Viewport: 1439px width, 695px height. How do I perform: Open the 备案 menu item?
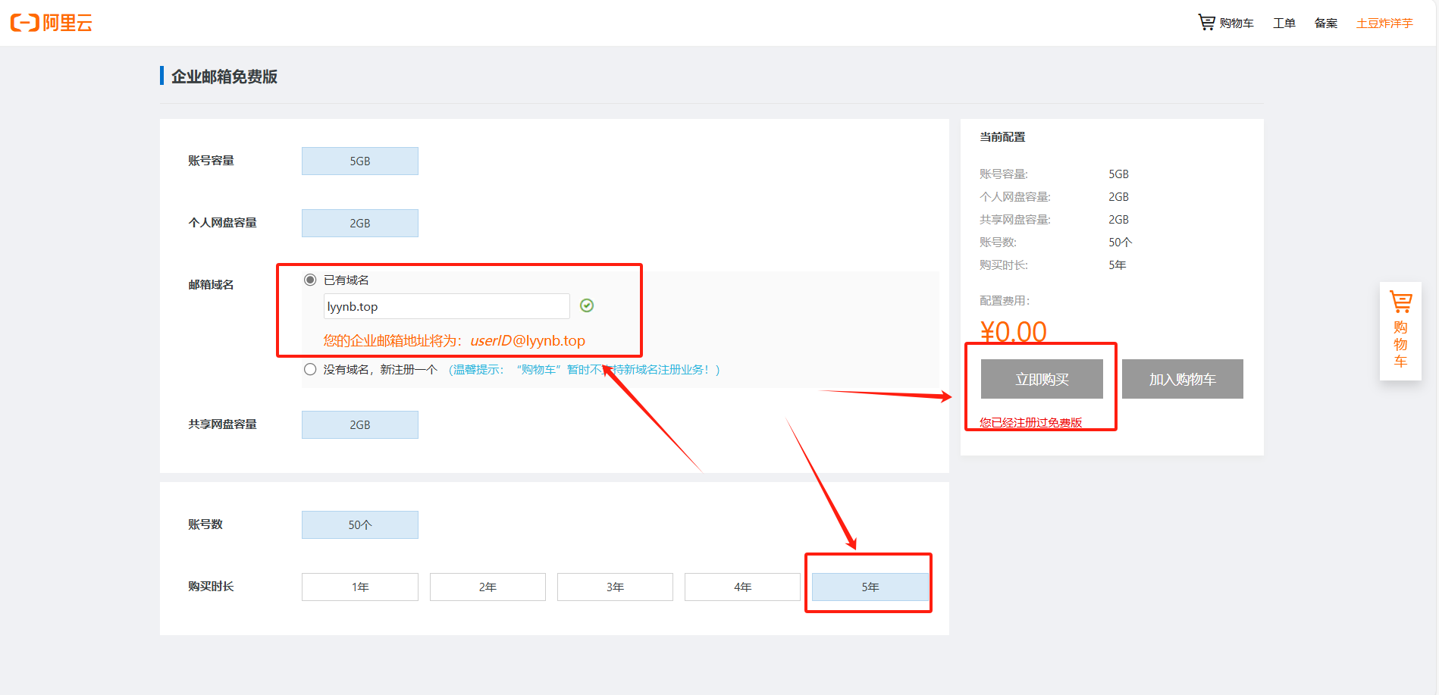(1325, 23)
